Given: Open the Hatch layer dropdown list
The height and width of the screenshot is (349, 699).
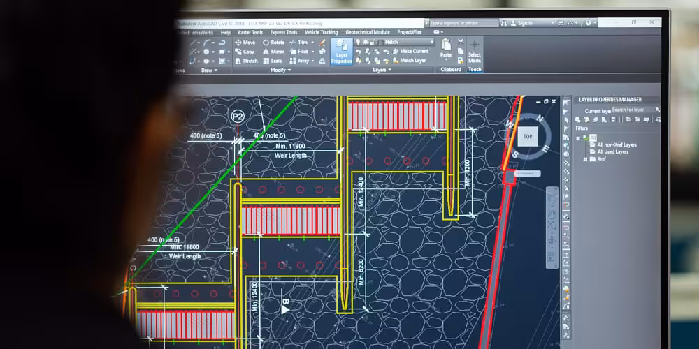Looking at the screenshot, I should [x=431, y=42].
